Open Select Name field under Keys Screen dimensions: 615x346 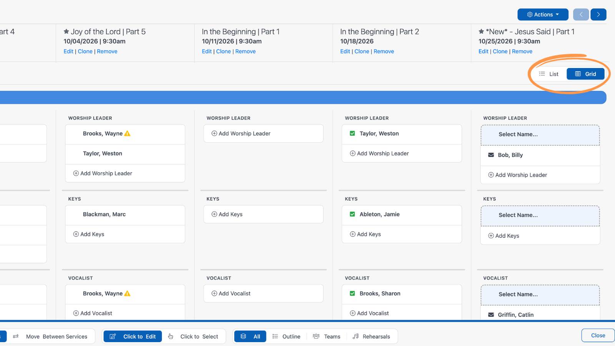point(540,215)
